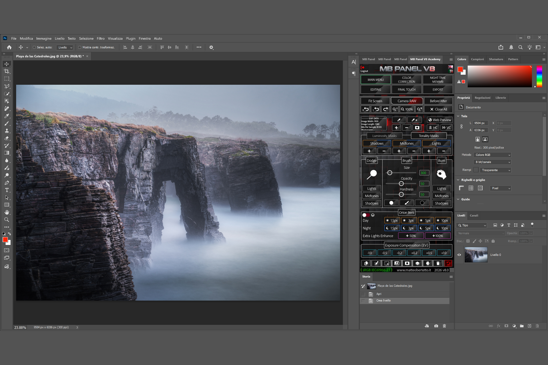This screenshot has height=365, width=548.
Task: Select the Crop tool
Action: pos(7,71)
